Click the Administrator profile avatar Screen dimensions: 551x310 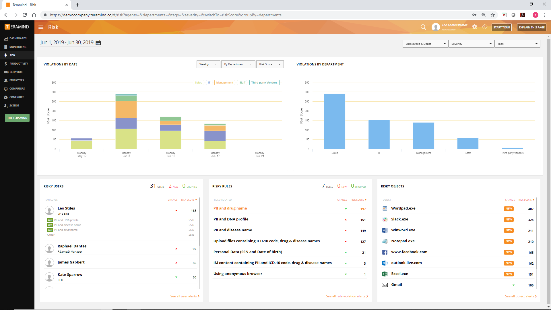(436, 27)
